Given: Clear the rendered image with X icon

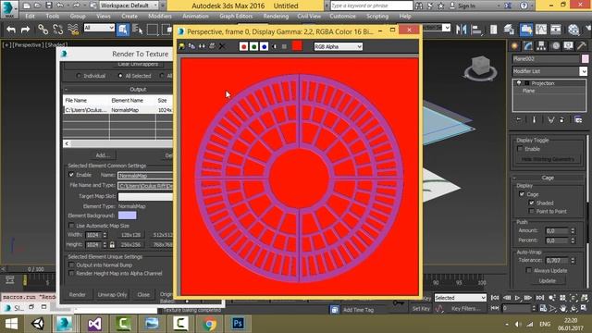Looking at the screenshot, I should (222, 46).
